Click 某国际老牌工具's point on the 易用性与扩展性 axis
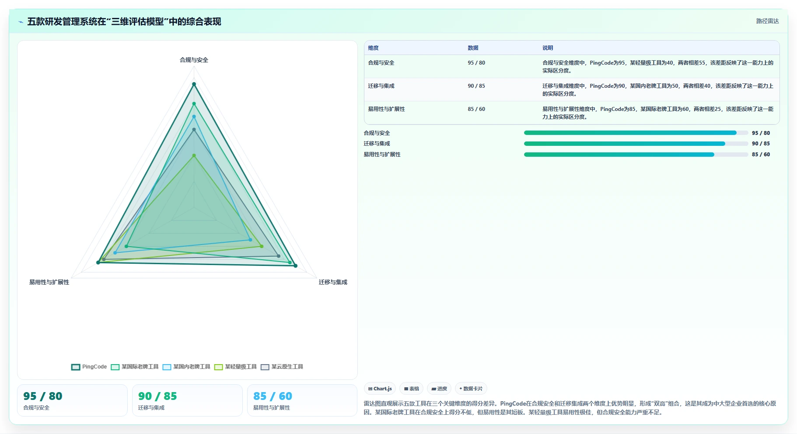This screenshot has height=434, width=797. click(x=126, y=246)
